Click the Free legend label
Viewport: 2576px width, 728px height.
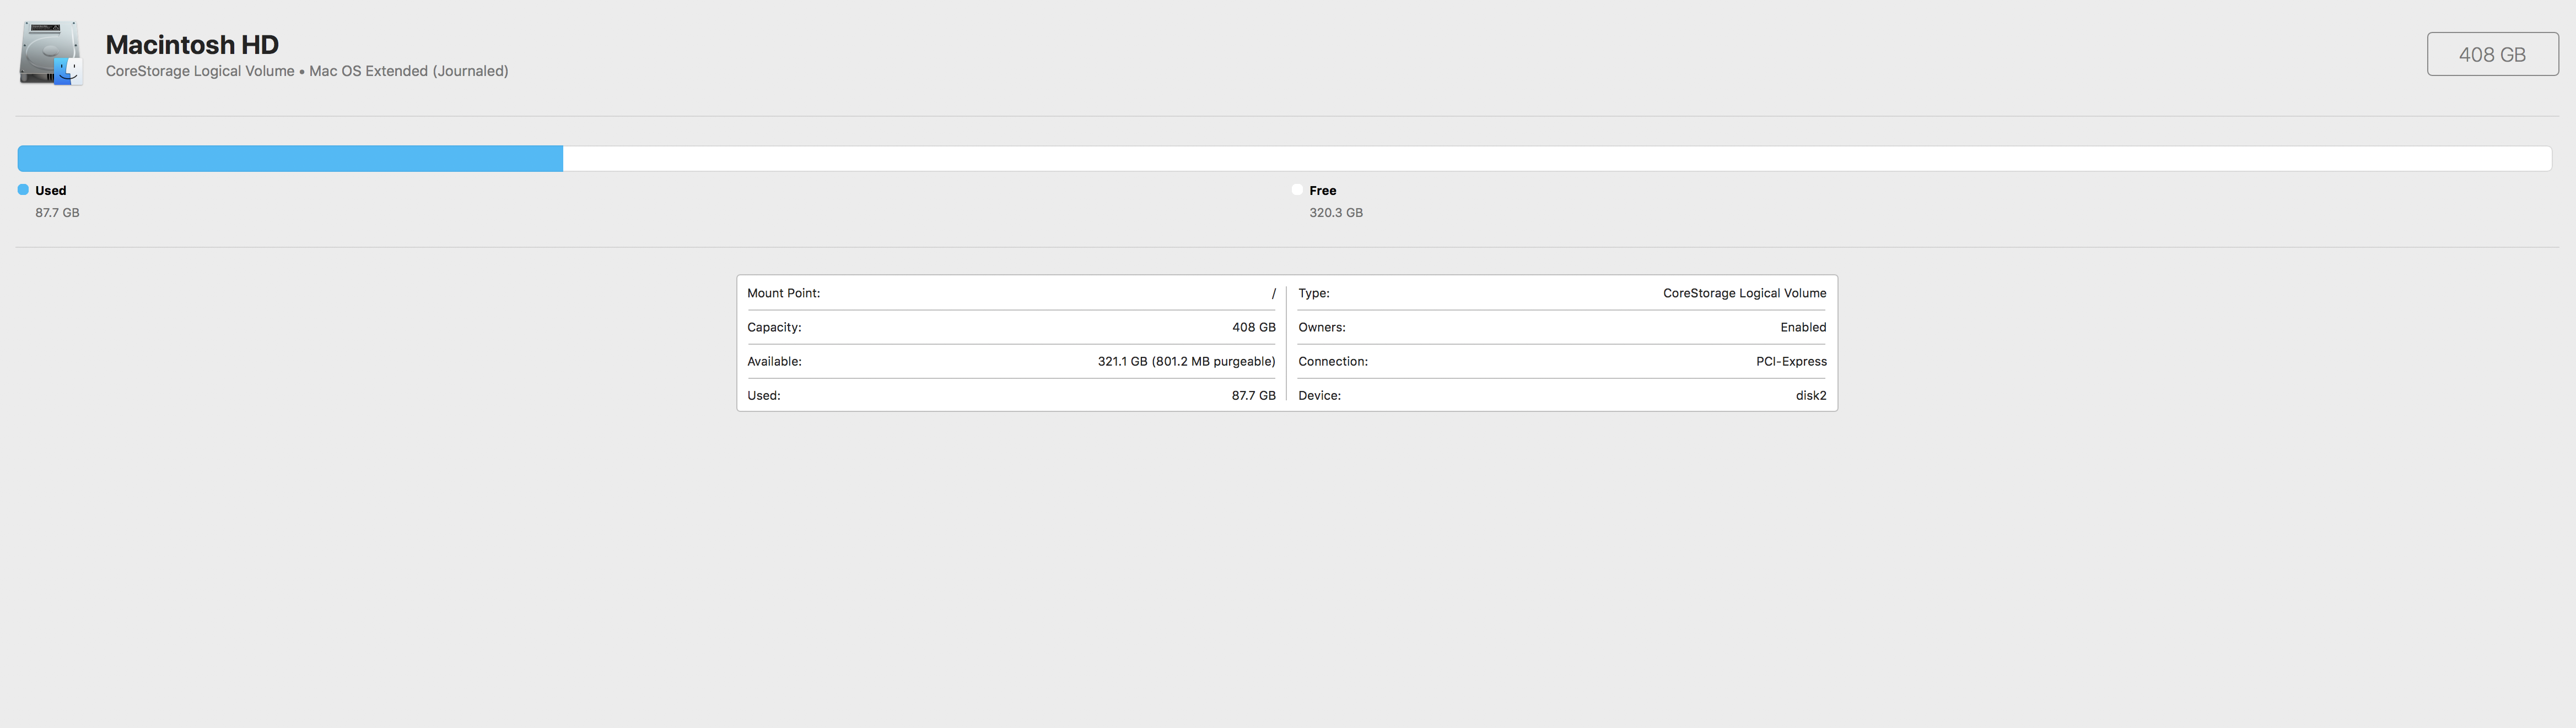(1323, 191)
